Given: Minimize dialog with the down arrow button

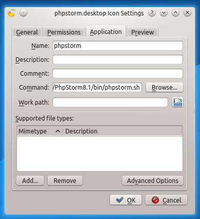Looking at the screenshot, I should (x=163, y=13).
